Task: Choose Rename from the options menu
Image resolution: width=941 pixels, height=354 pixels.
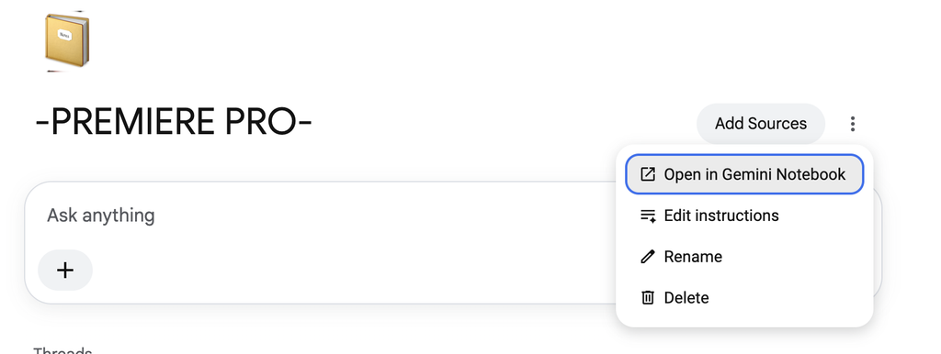Action: (744, 257)
